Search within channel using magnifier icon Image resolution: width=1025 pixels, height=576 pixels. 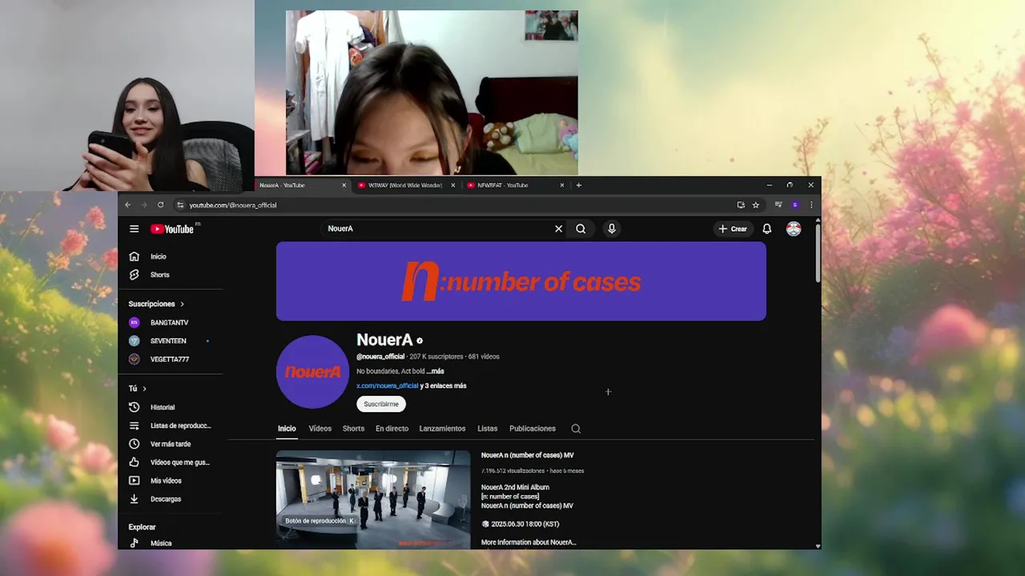click(x=576, y=429)
